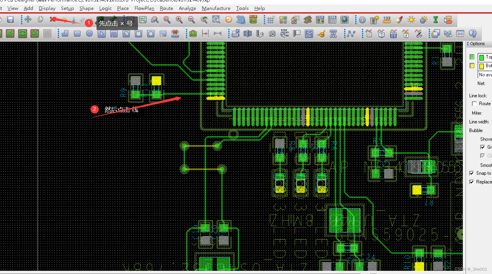Click the Help question mark icon
The image size is (492, 274).
(472, 33)
